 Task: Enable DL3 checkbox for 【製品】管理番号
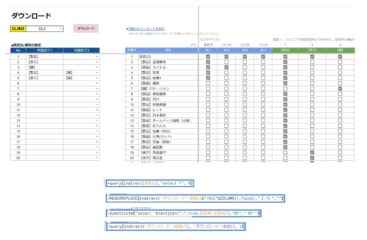tap(245, 62)
